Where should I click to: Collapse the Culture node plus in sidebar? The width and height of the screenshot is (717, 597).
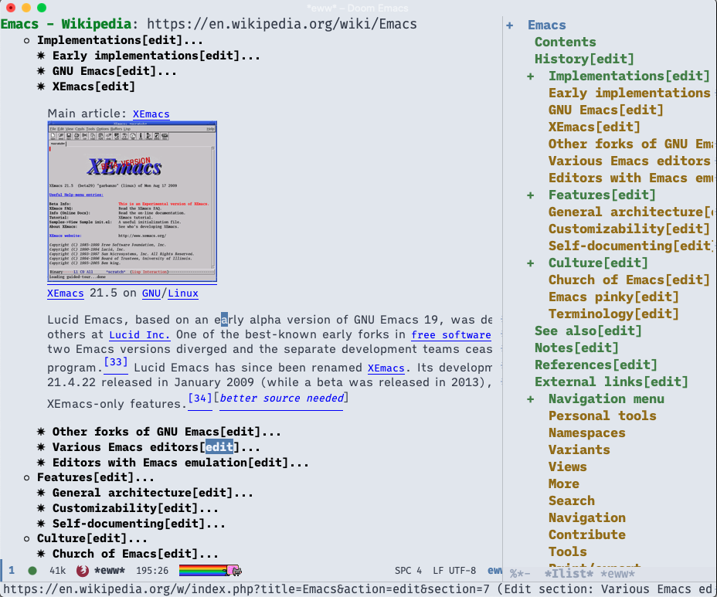pos(531,263)
